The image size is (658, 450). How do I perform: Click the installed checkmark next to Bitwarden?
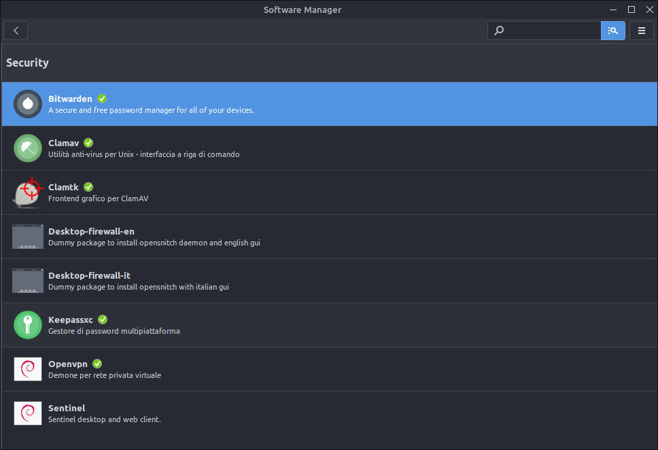pyautogui.click(x=102, y=99)
